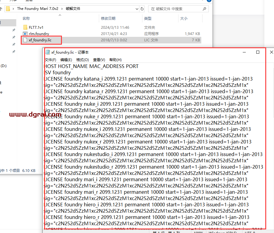The height and width of the screenshot is (233, 274).
Task: Open the 帮助(H) menu in Notepad
Action: (x=115, y=60)
